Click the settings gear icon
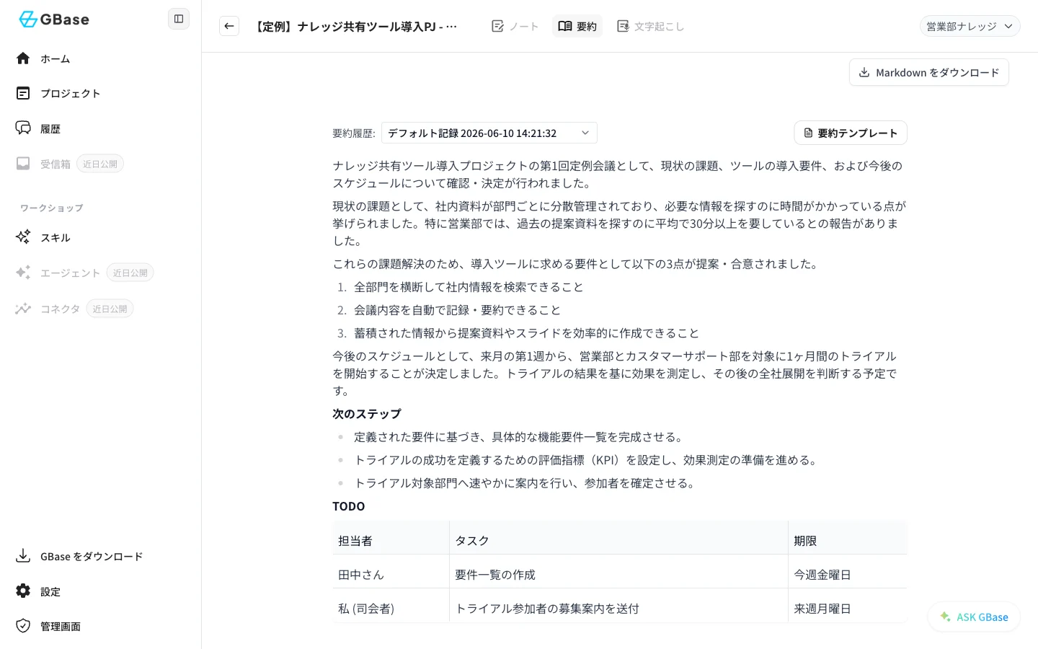This screenshot has width=1038, height=649. coord(23,591)
